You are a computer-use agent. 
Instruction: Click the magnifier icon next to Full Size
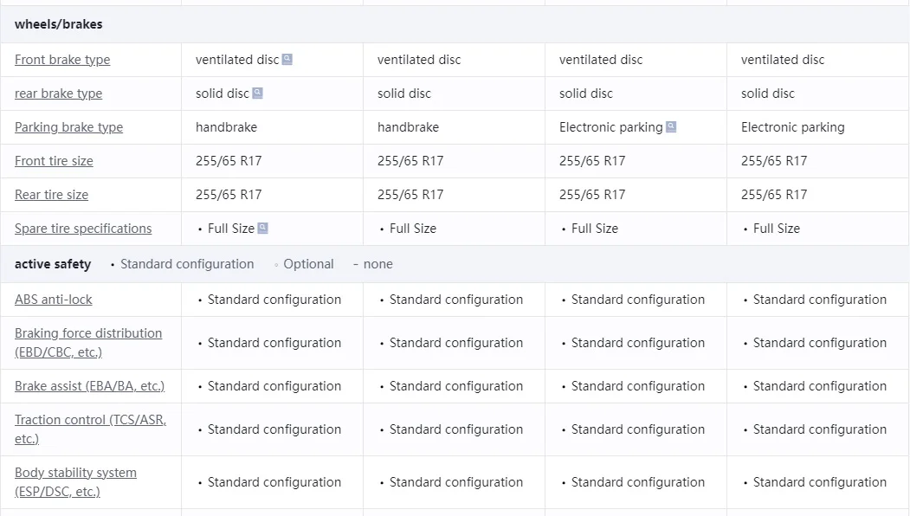point(263,229)
